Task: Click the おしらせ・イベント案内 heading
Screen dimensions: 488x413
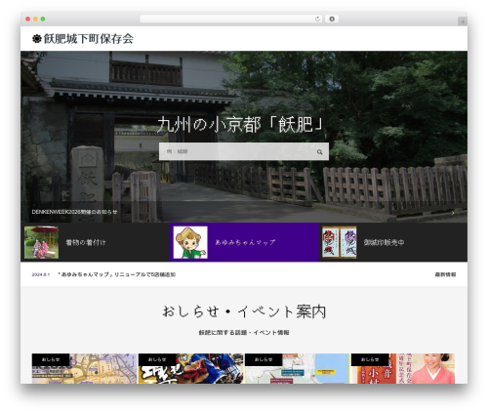Action: (x=244, y=311)
